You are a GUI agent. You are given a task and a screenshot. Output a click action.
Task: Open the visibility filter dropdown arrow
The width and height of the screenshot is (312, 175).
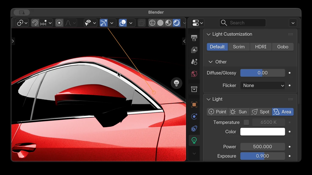click(94, 23)
